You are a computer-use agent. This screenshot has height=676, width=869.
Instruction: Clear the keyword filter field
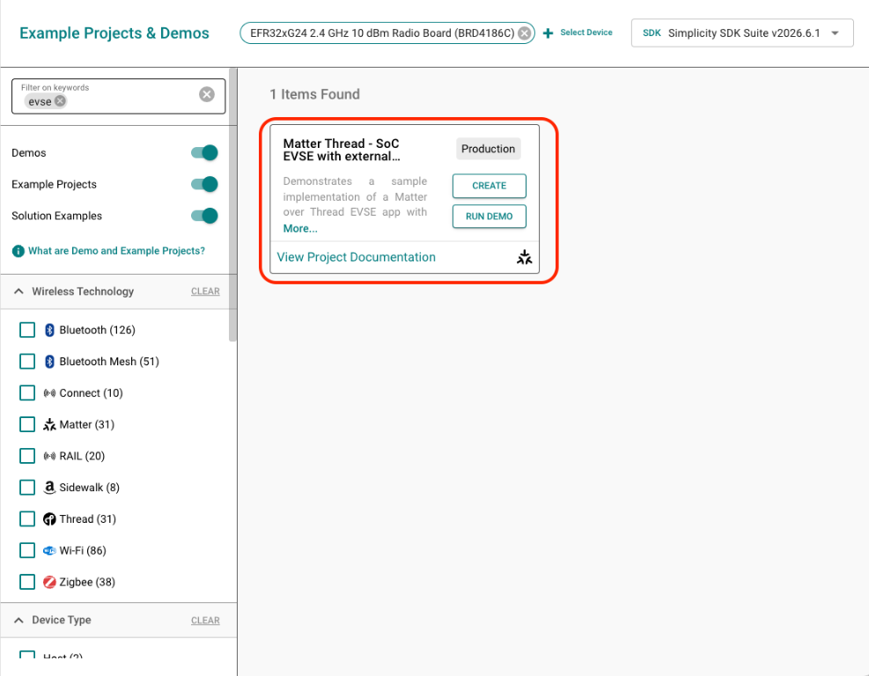point(207,94)
